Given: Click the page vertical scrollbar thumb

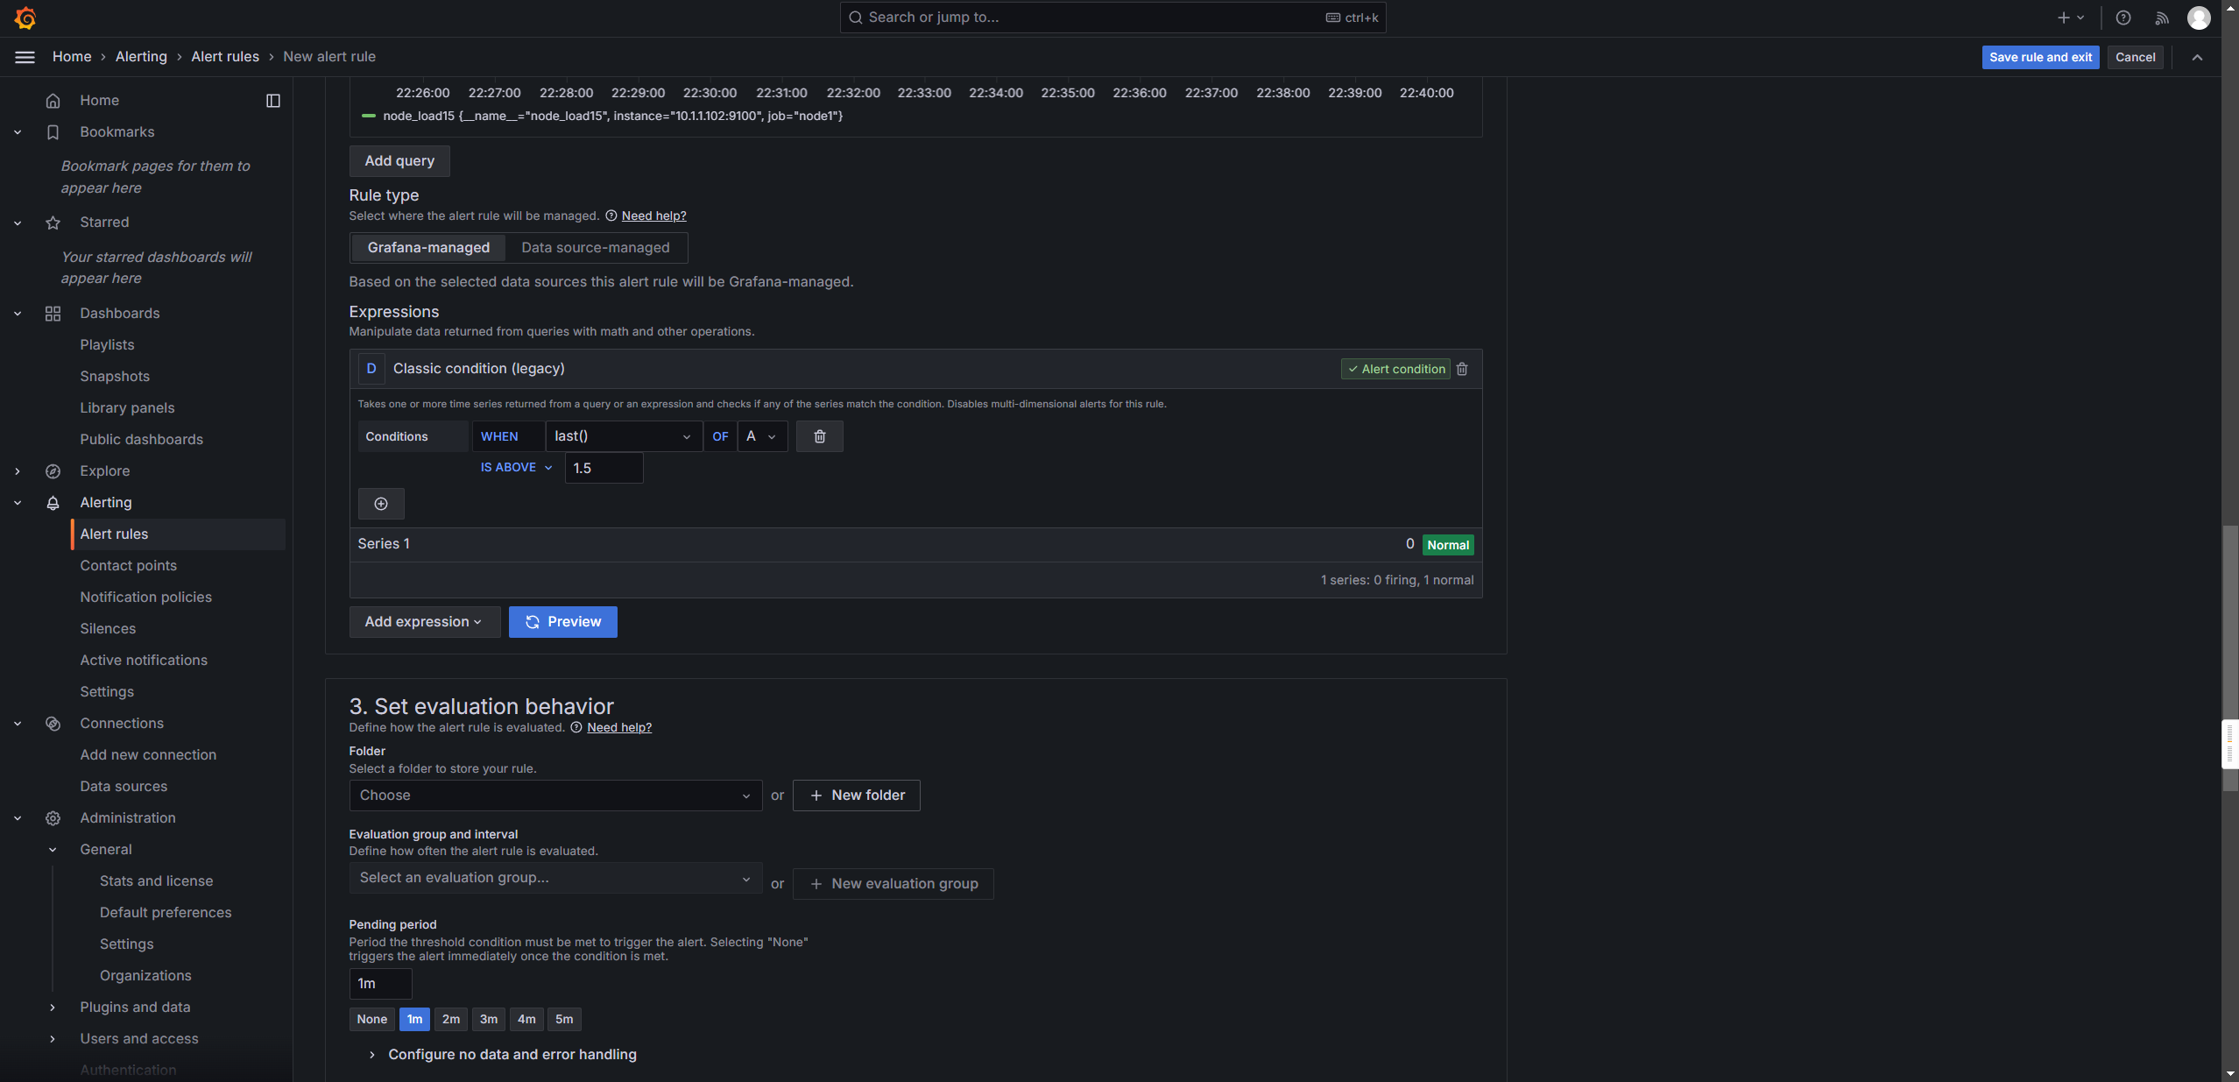Looking at the screenshot, I should pos(2230,657).
